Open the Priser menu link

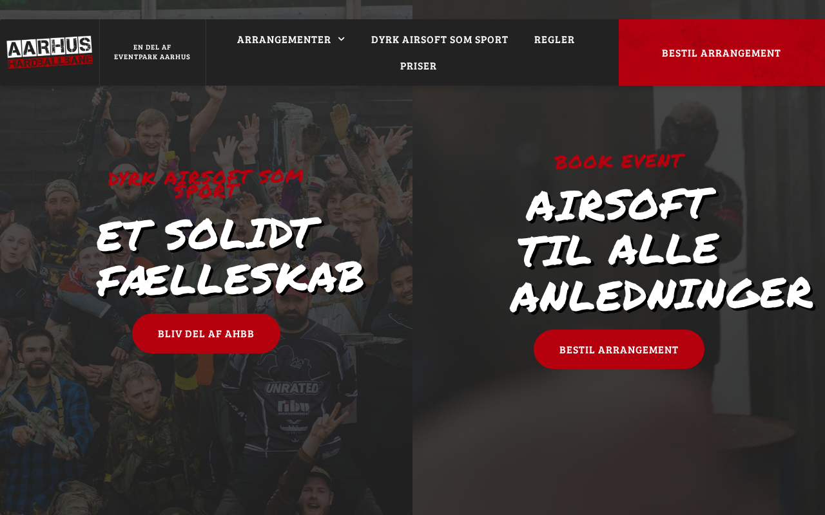[x=418, y=66]
